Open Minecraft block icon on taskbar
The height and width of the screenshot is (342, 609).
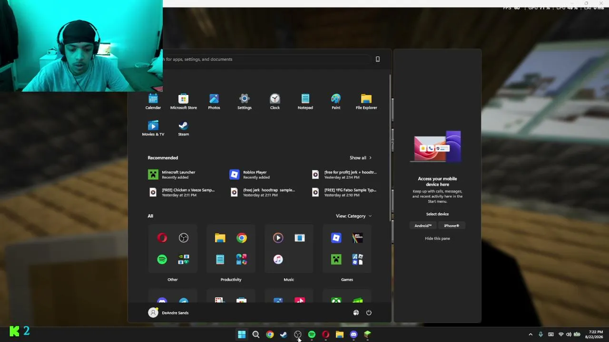click(x=367, y=334)
